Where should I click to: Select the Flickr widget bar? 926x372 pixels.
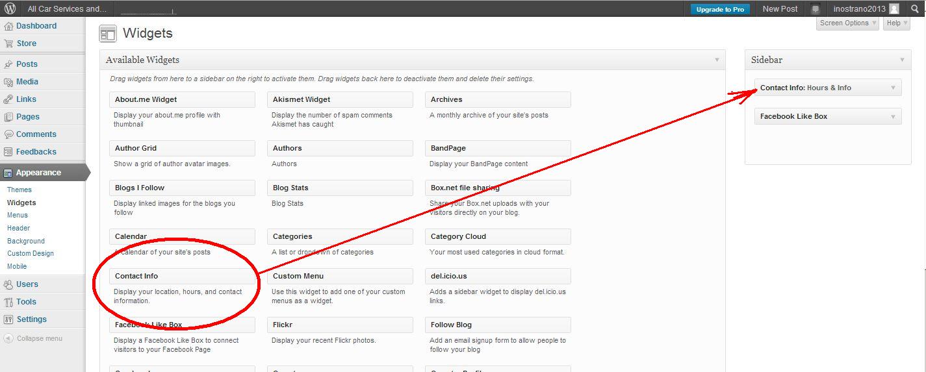tap(340, 325)
